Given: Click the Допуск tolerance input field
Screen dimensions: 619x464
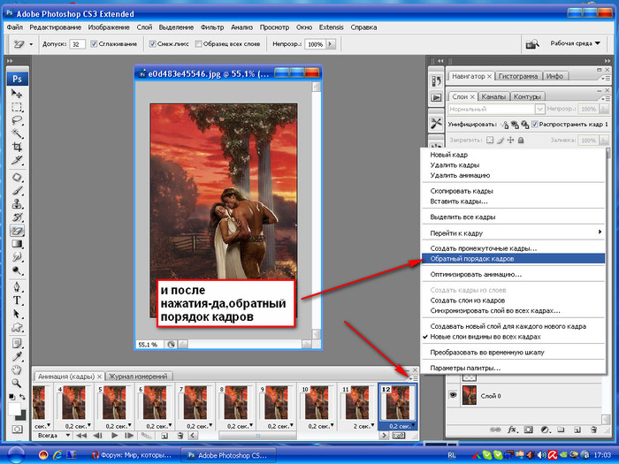Looking at the screenshot, I should click(77, 44).
